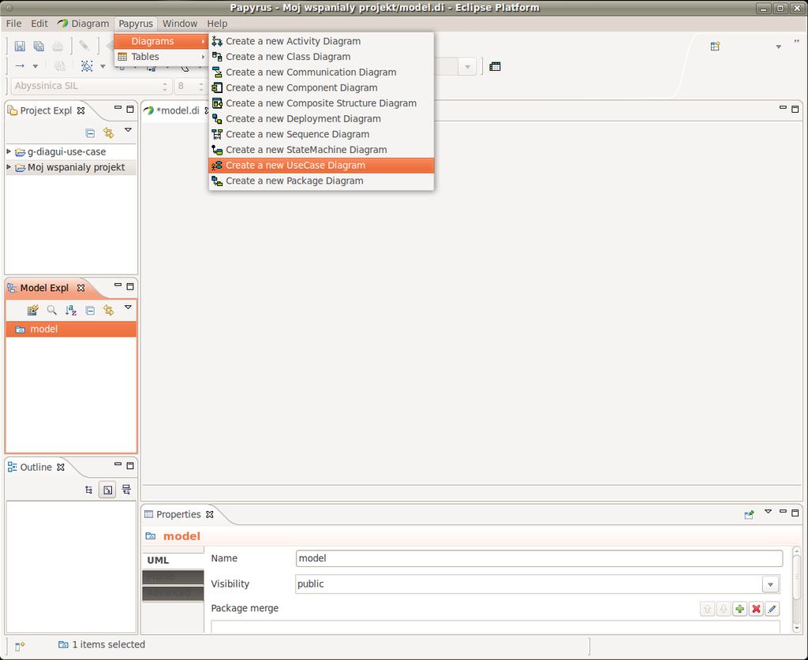Expand the g-diagui-use-case project
808x660 pixels.
pyautogui.click(x=9, y=151)
